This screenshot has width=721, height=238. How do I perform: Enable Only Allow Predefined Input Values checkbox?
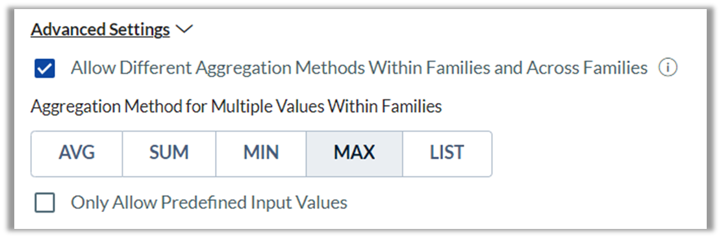(x=45, y=202)
